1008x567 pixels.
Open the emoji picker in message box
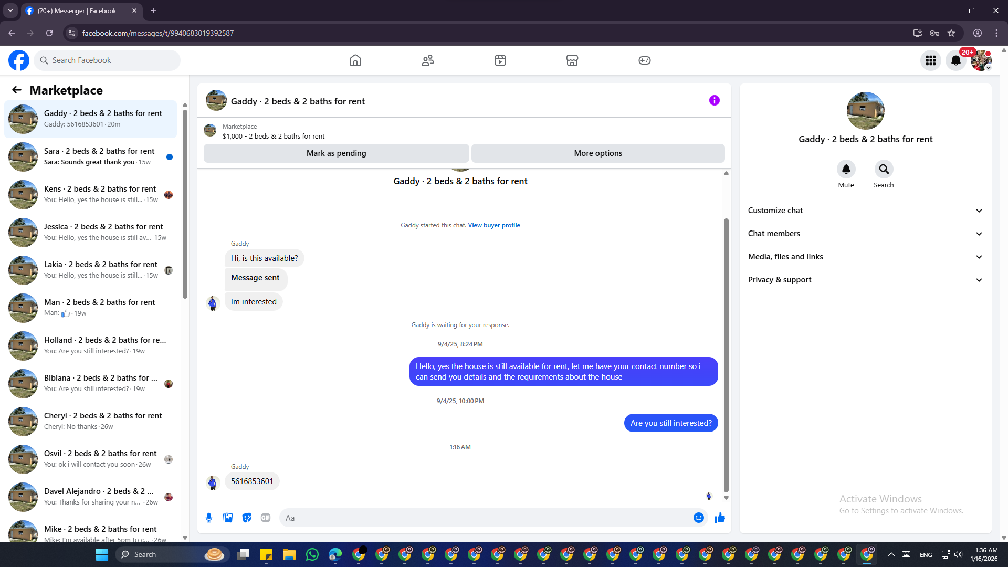pos(698,518)
